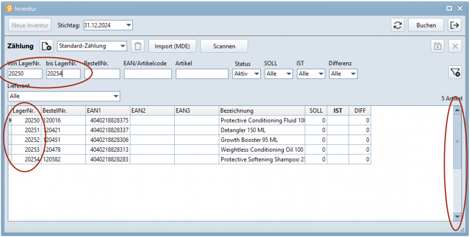The height and width of the screenshot is (237, 470).
Task: Open the Status Aktiv dropdown
Action: click(255, 74)
